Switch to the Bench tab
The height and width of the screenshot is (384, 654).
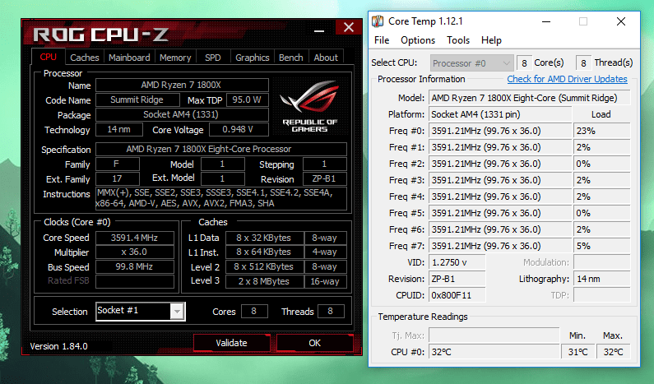290,58
